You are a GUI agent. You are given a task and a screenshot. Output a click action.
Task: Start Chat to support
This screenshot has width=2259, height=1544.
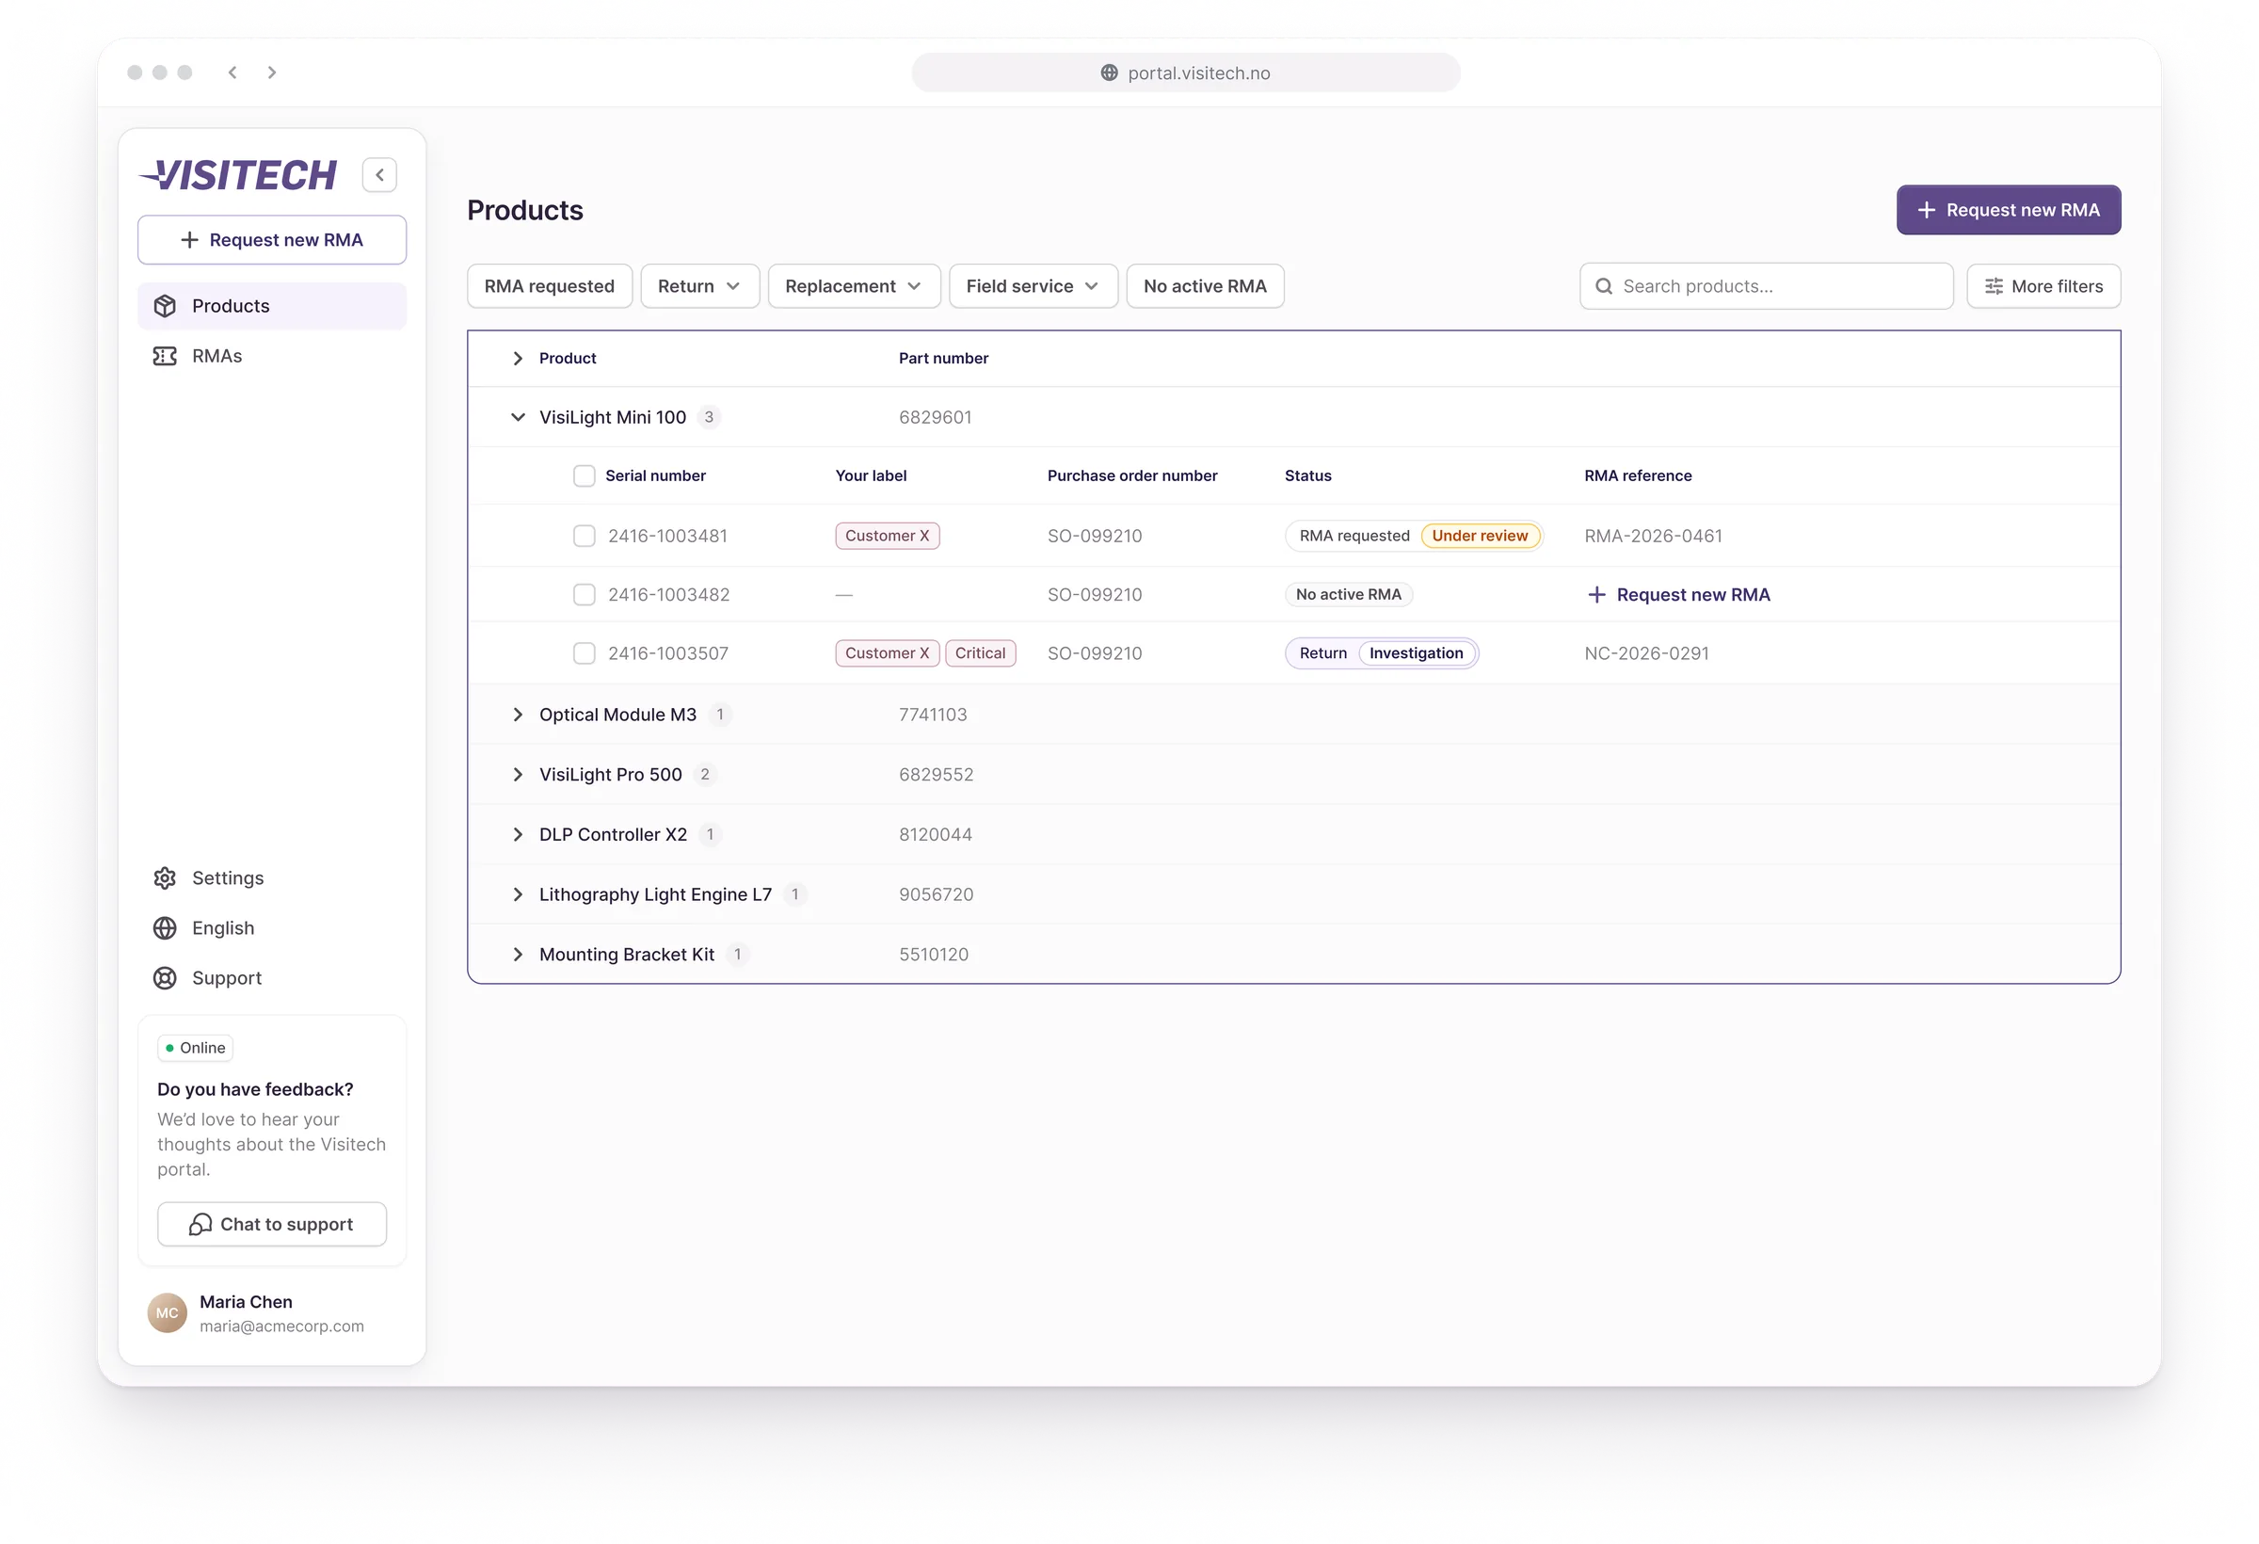pyautogui.click(x=272, y=1224)
